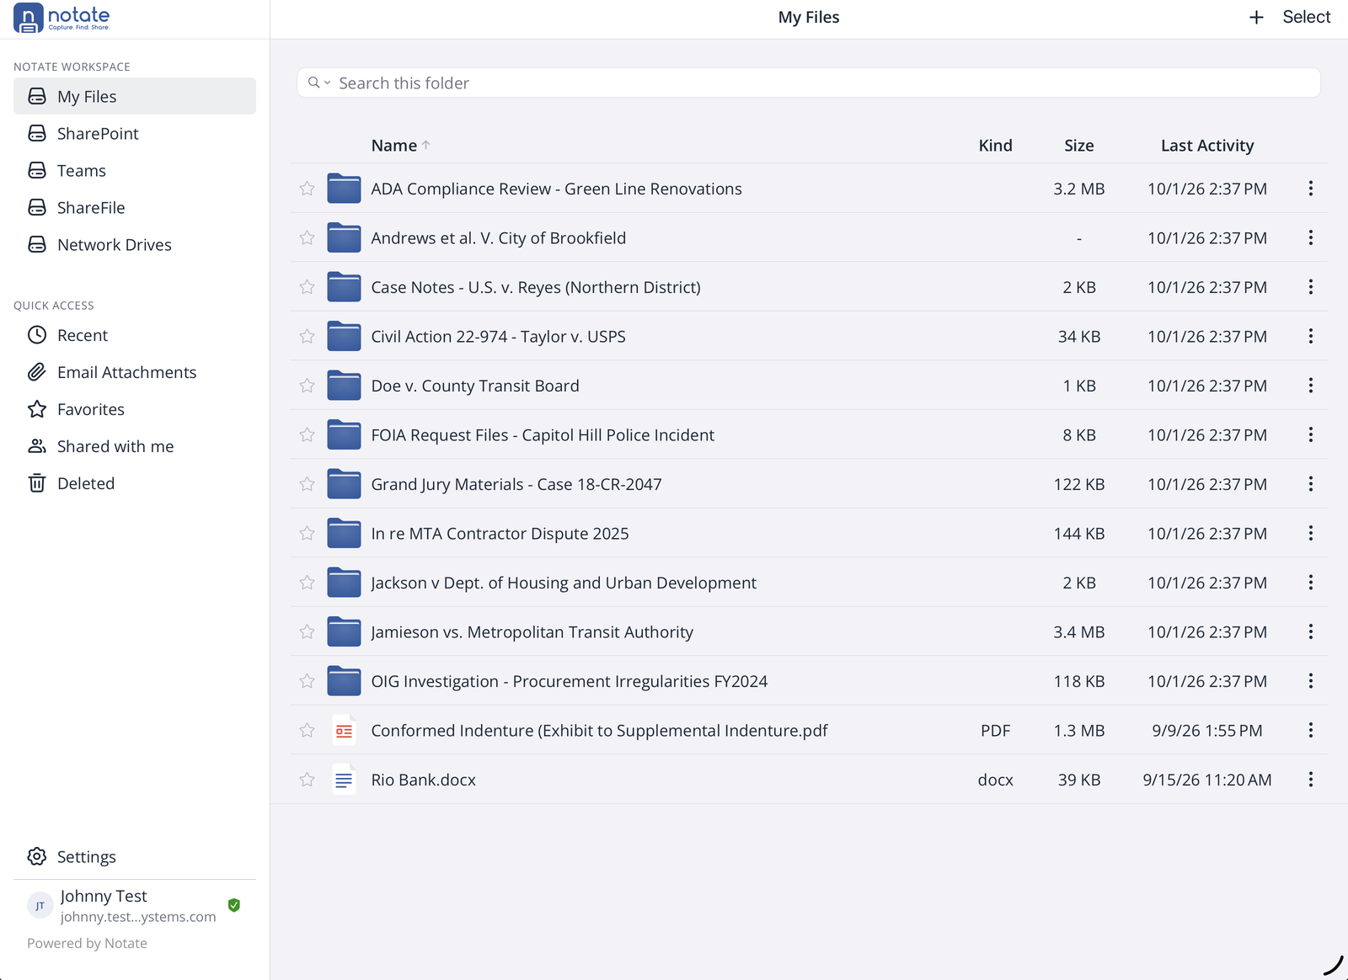
Task: Open Settings
Action: click(135, 856)
